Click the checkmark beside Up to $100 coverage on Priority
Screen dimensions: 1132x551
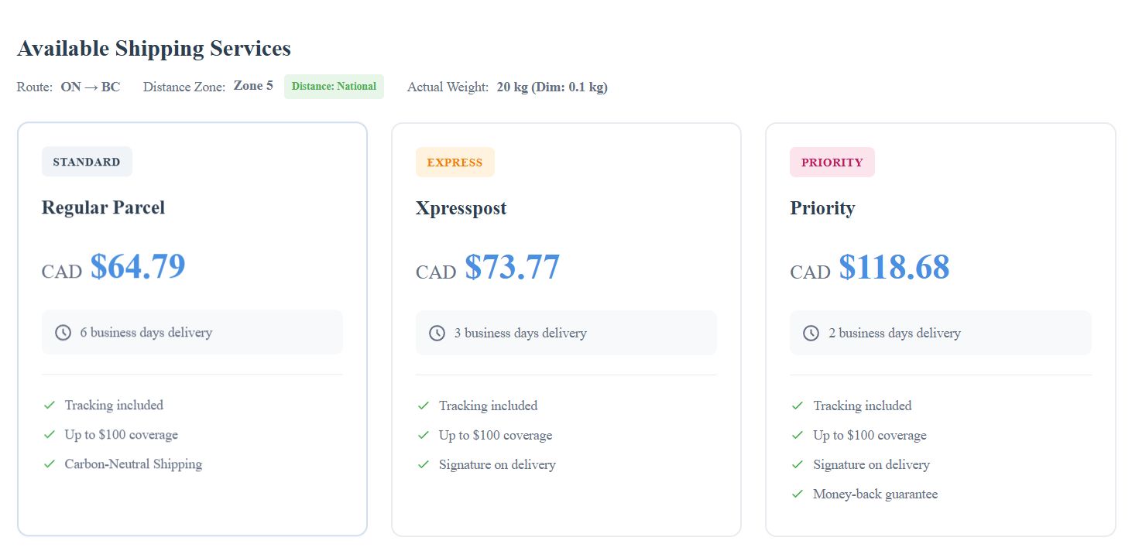coord(798,435)
